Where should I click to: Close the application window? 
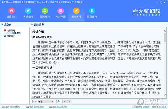click(x=164, y=3)
